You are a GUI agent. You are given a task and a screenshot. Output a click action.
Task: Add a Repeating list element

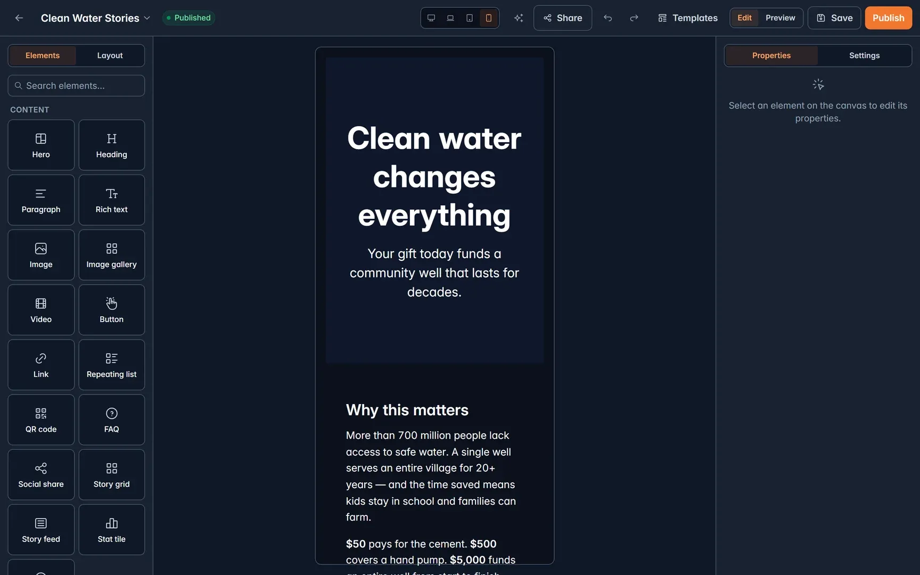[112, 365]
